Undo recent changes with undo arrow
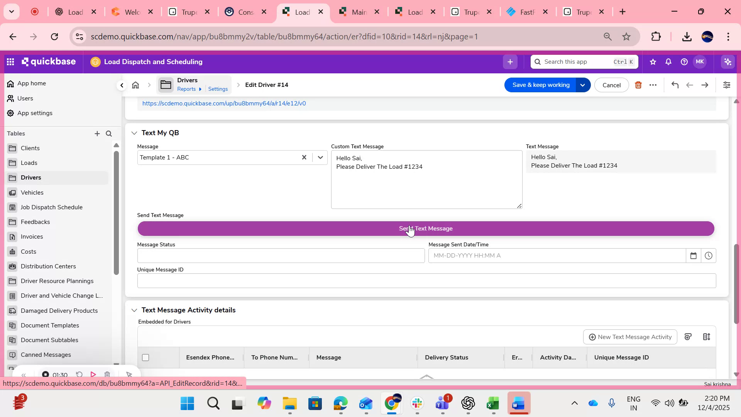 click(x=675, y=85)
